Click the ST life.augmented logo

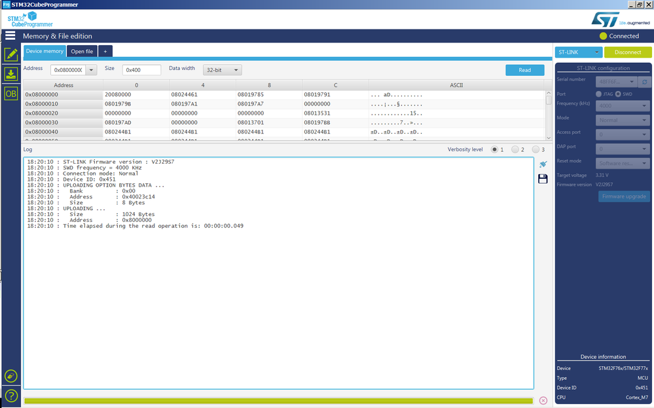(x=620, y=20)
